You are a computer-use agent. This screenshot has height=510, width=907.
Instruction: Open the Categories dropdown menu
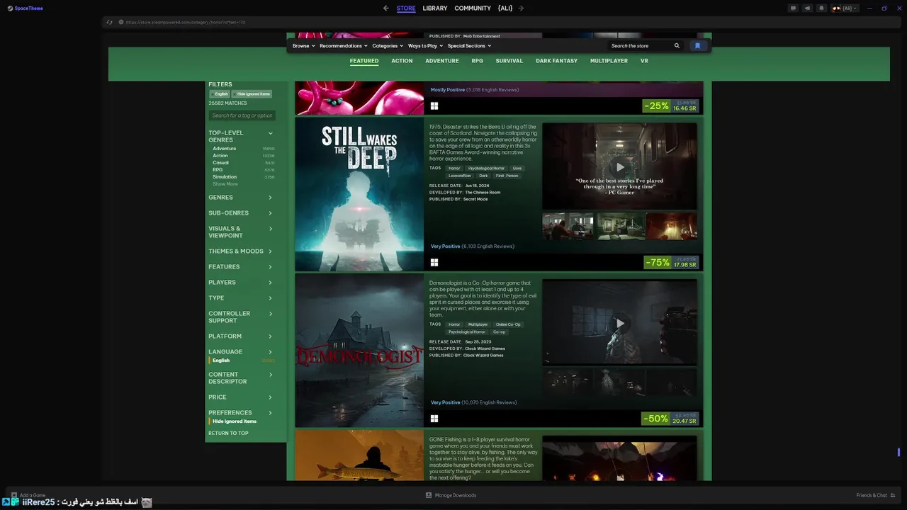(388, 46)
